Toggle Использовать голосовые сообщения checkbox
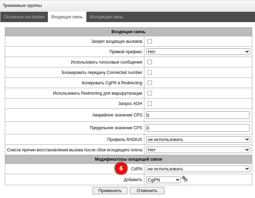 pos(150,62)
